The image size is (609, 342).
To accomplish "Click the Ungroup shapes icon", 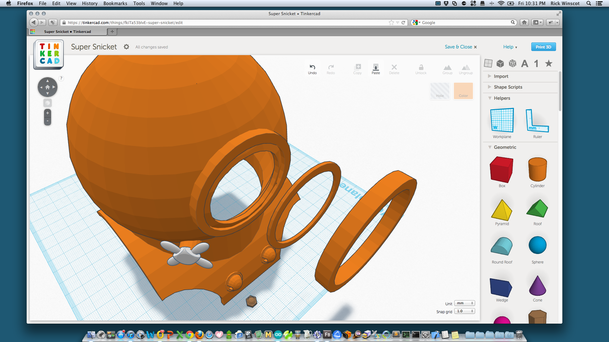I will tap(466, 67).
